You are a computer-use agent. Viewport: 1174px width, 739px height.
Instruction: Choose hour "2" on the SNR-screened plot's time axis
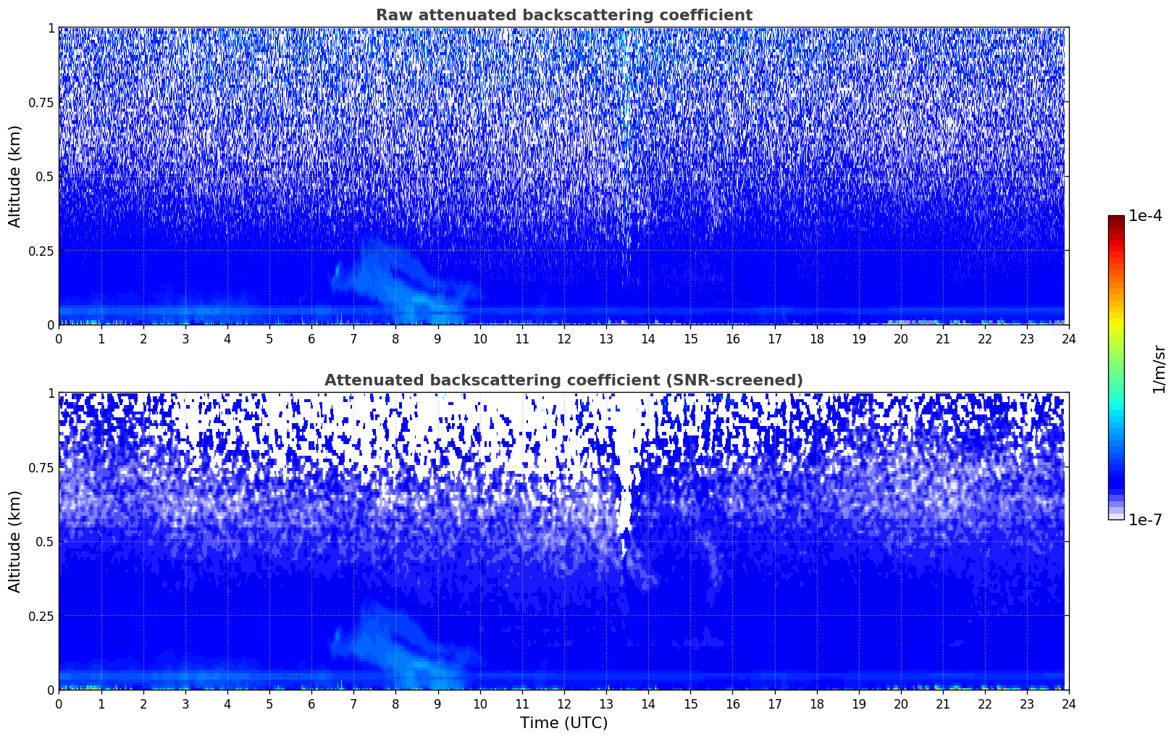pyautogui.click(x=143, y=703)
